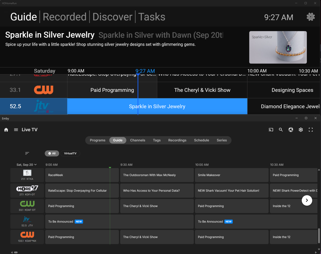Screen dimensions: 321x254
Task: Open the Emby Schedule tab
Action: pos(201,140)
